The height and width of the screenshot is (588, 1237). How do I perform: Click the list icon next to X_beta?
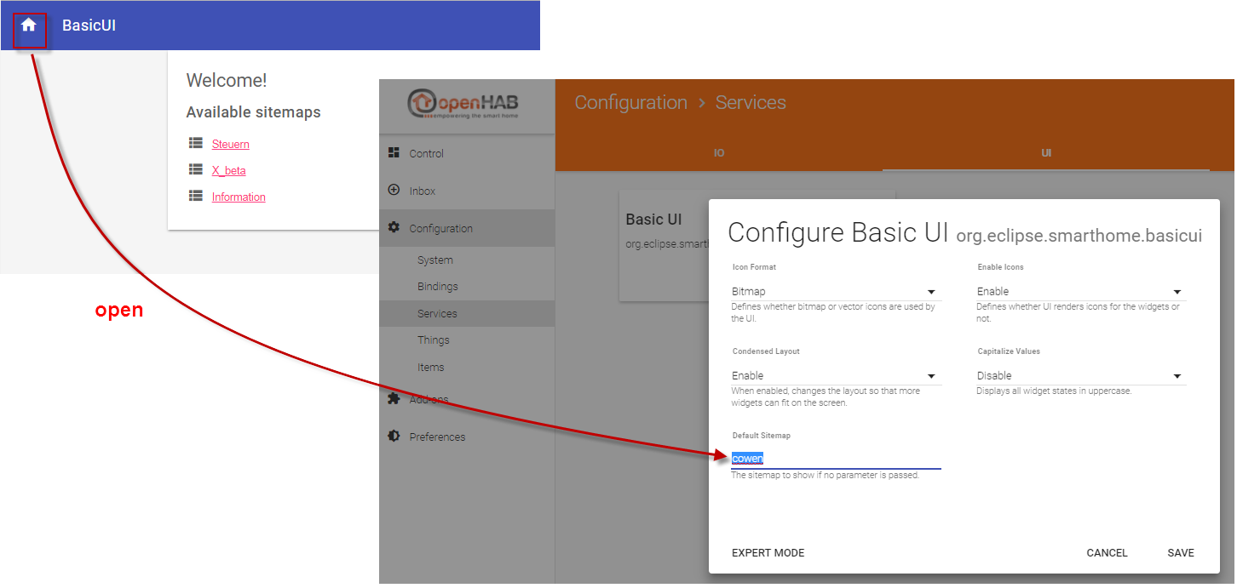point(194,169)
